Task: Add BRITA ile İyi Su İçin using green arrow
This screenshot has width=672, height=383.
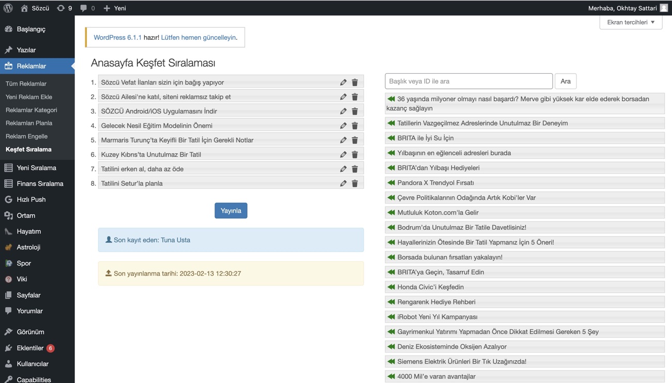Action: 391,138
